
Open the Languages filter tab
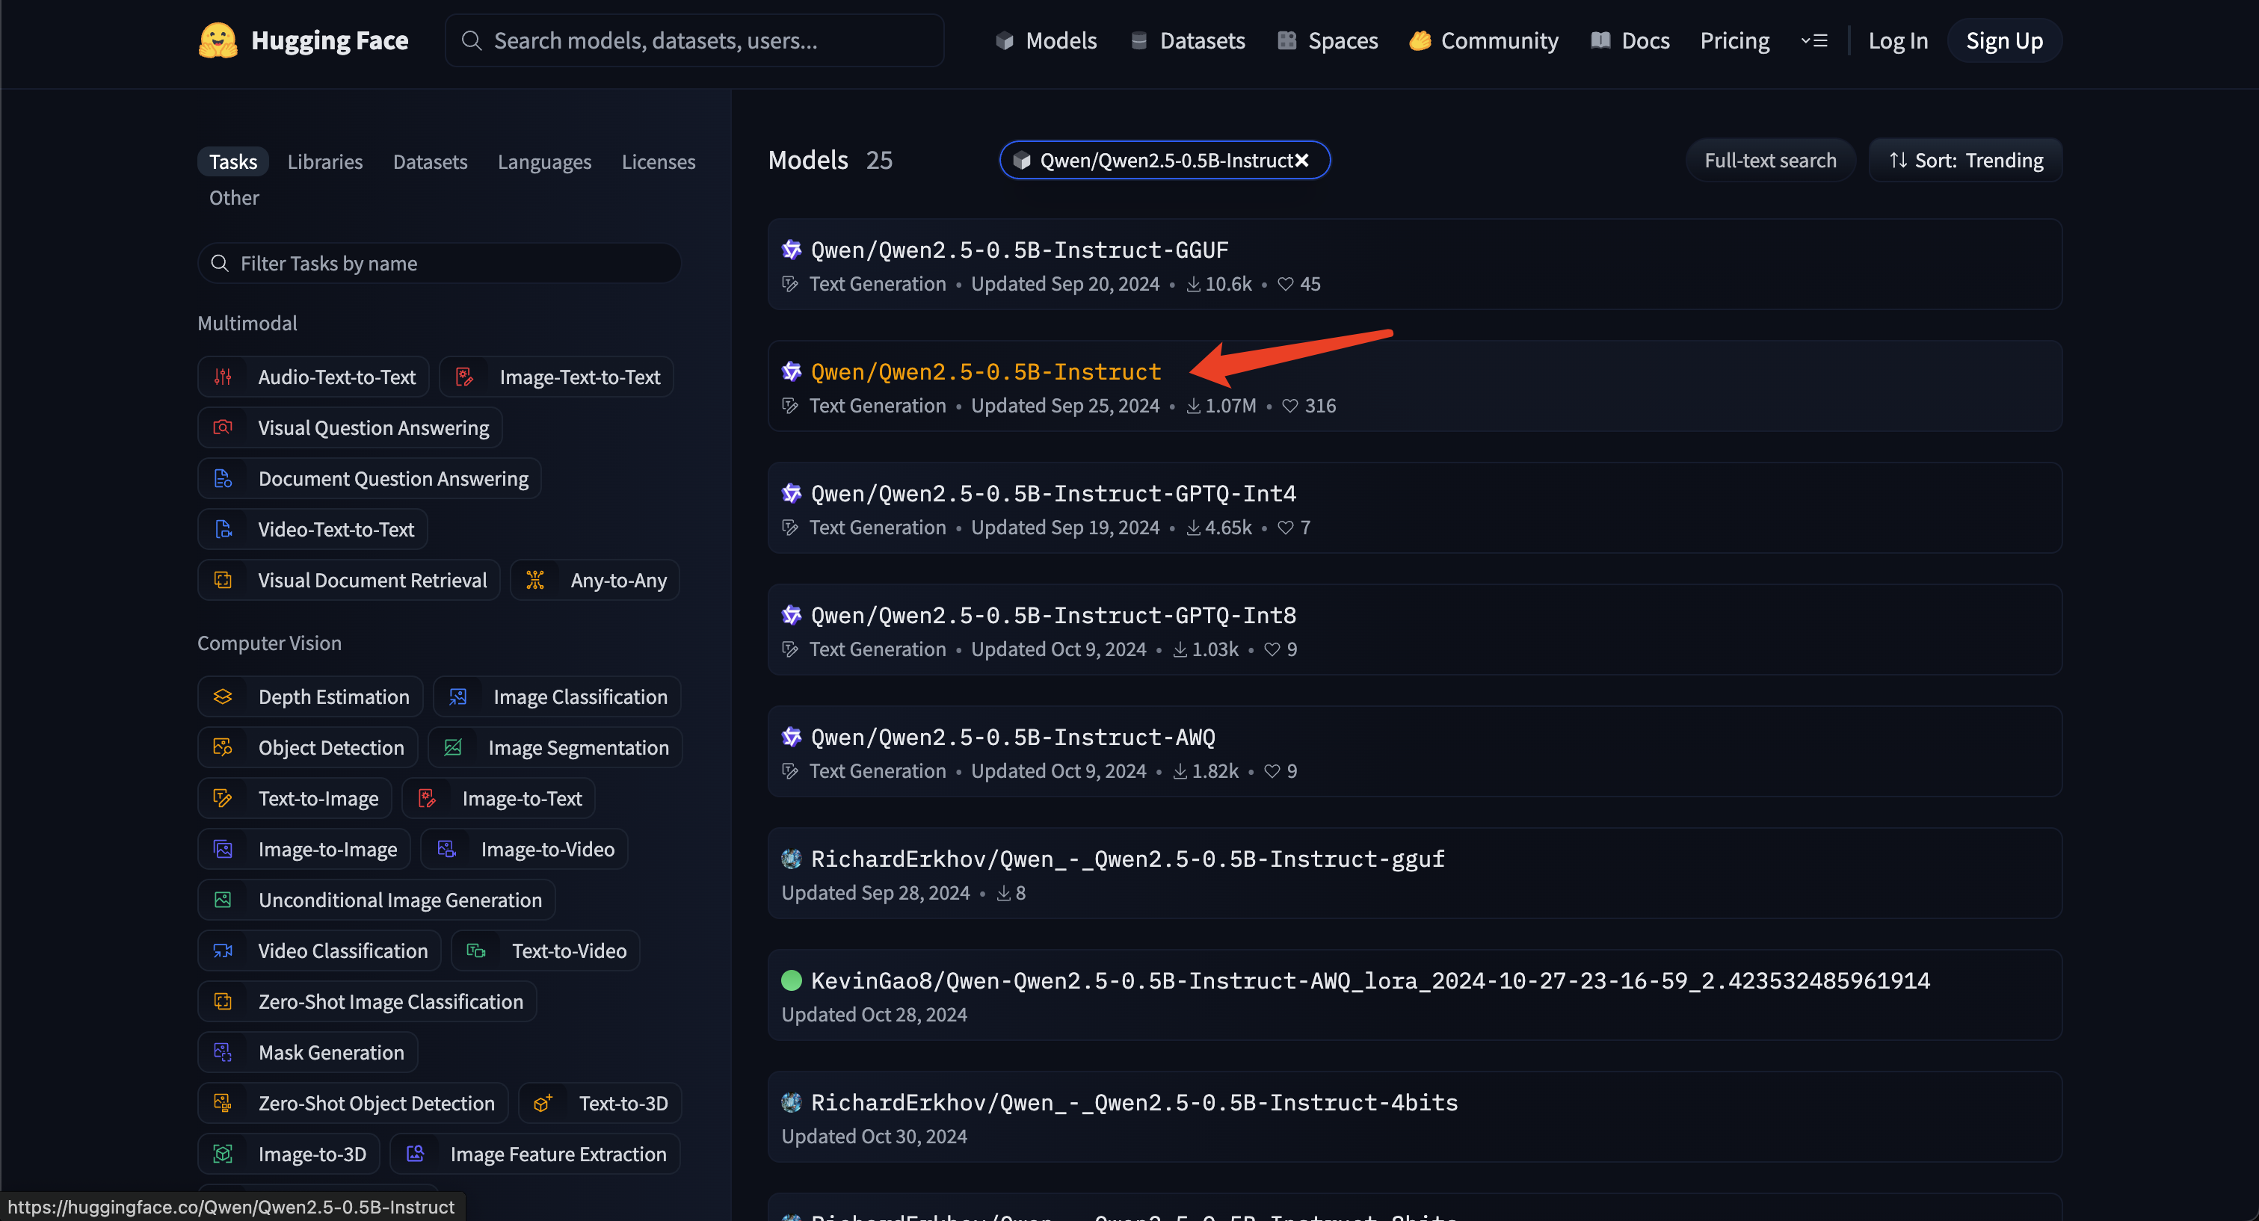point(545,162)
